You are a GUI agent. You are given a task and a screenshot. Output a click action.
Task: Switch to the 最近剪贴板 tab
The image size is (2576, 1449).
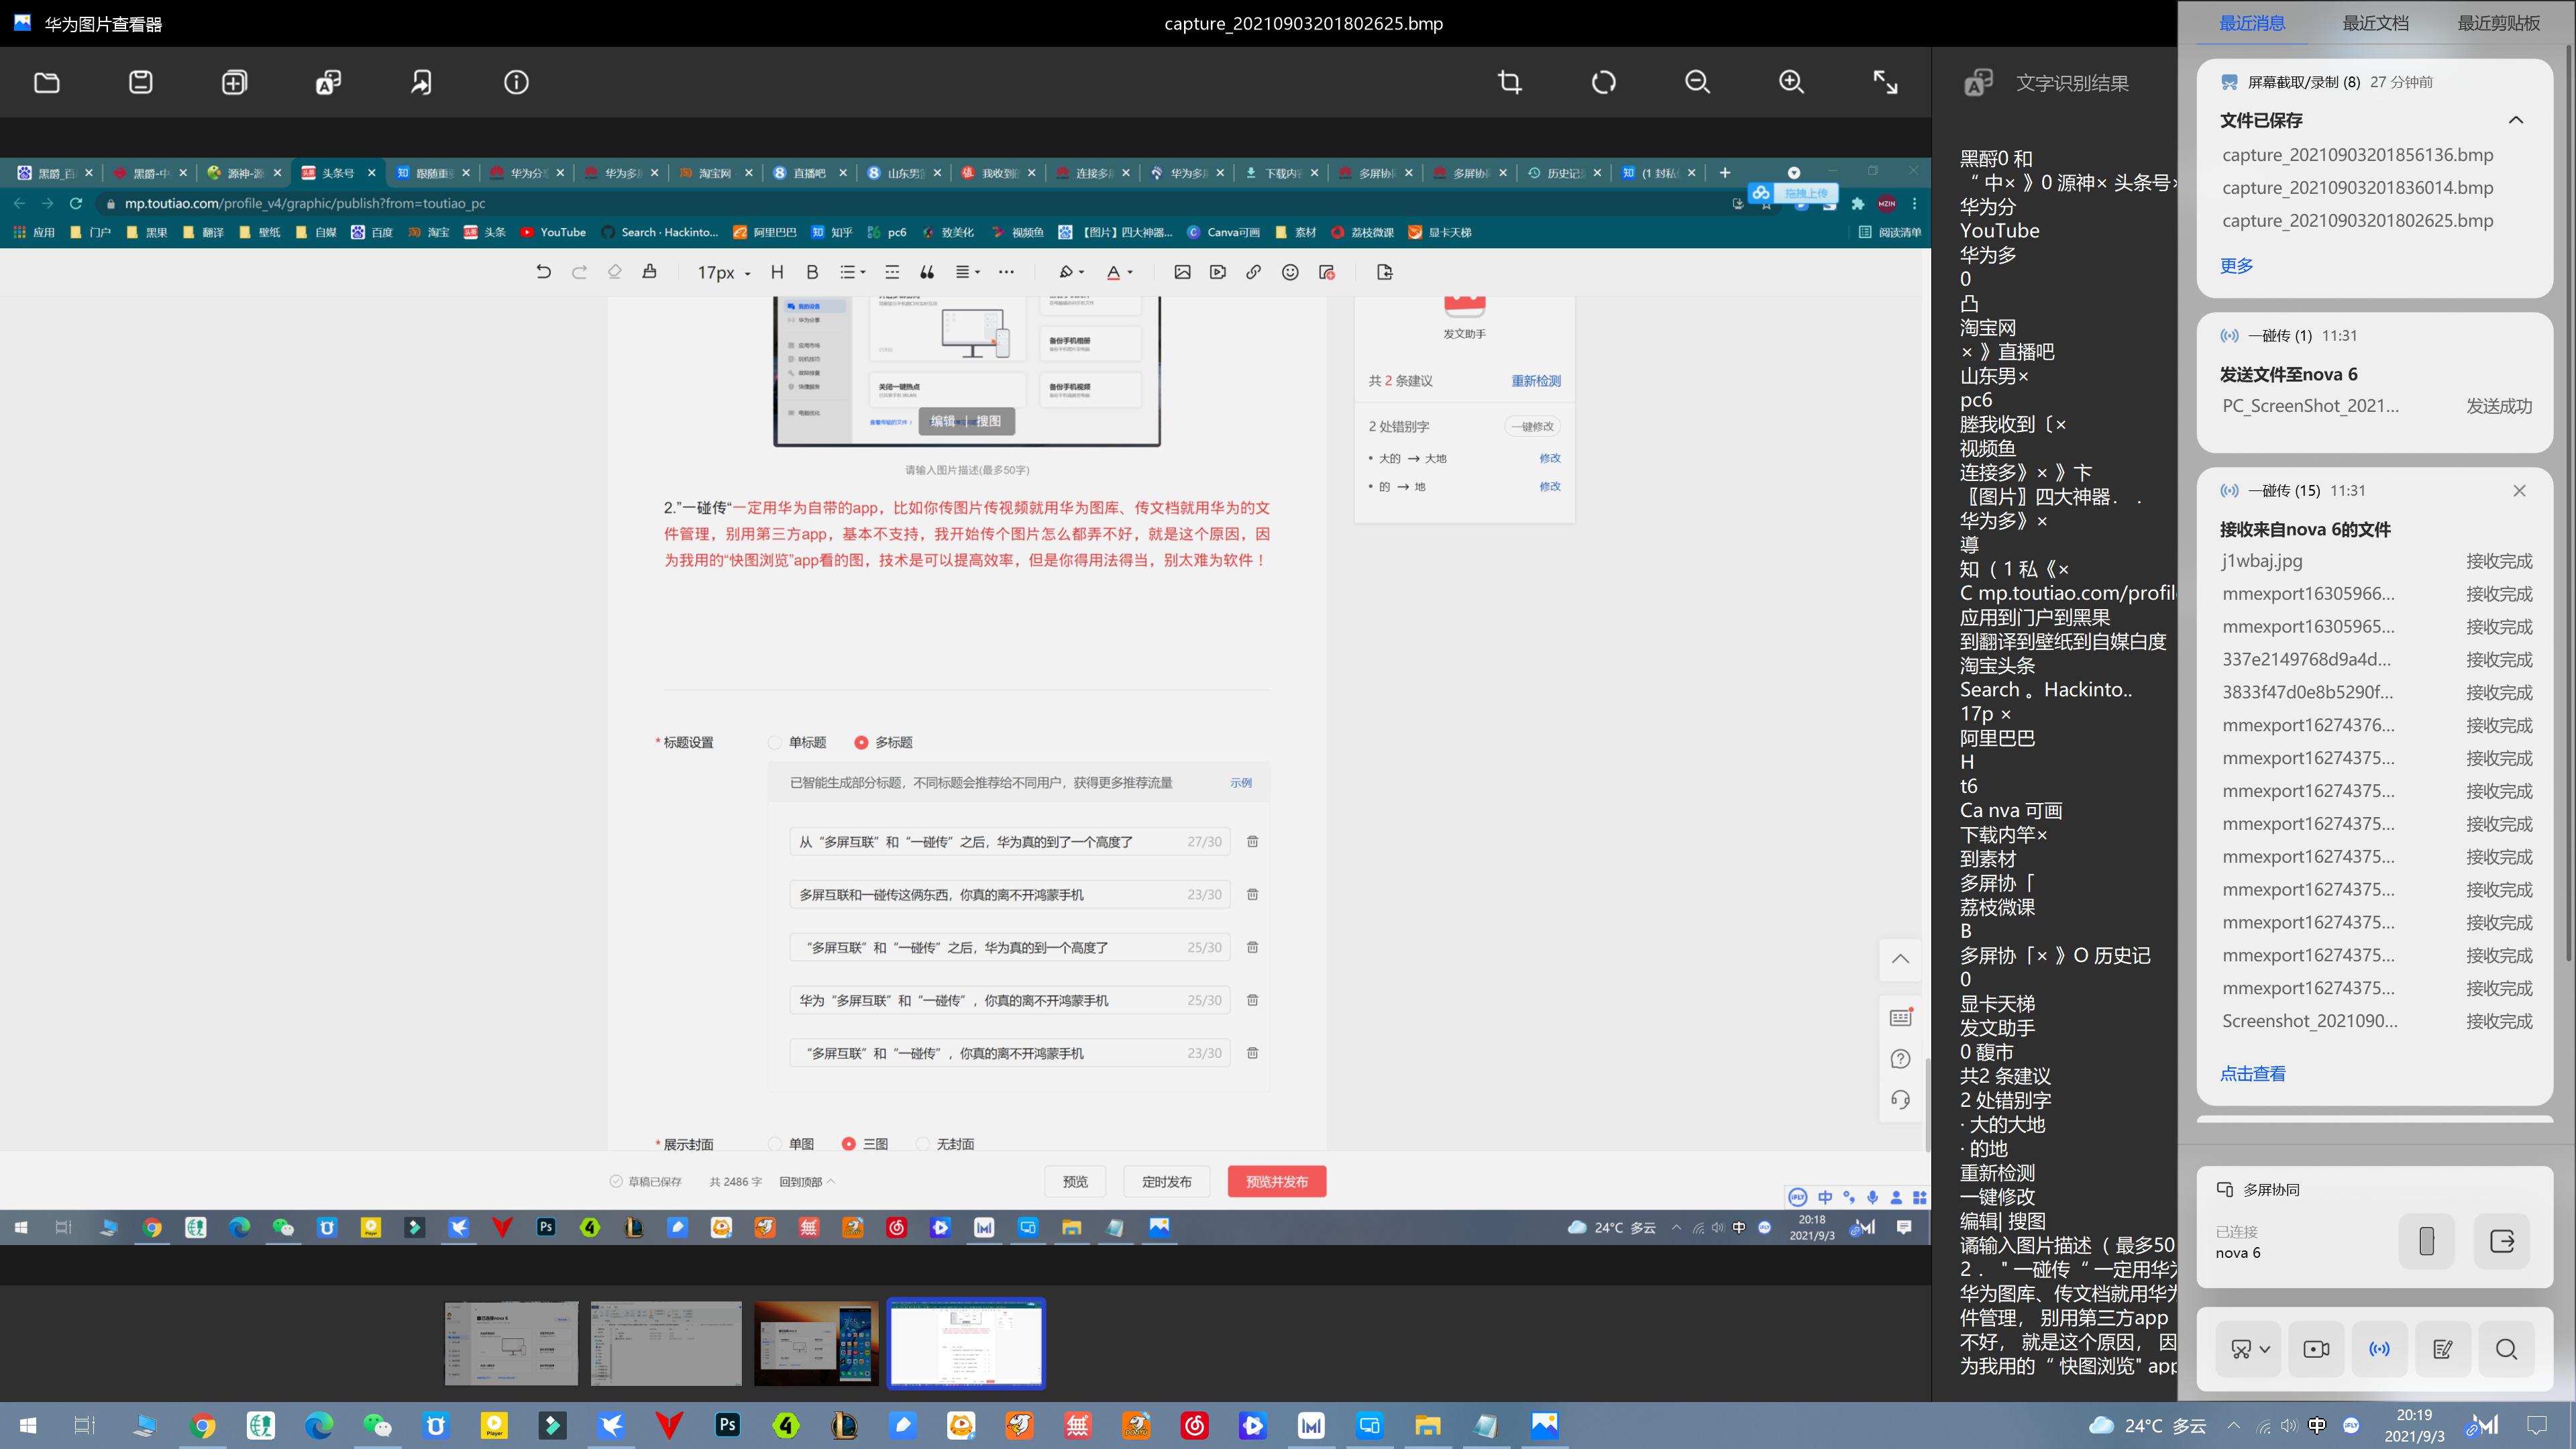pyautogui.click(x=2498, y=23)
